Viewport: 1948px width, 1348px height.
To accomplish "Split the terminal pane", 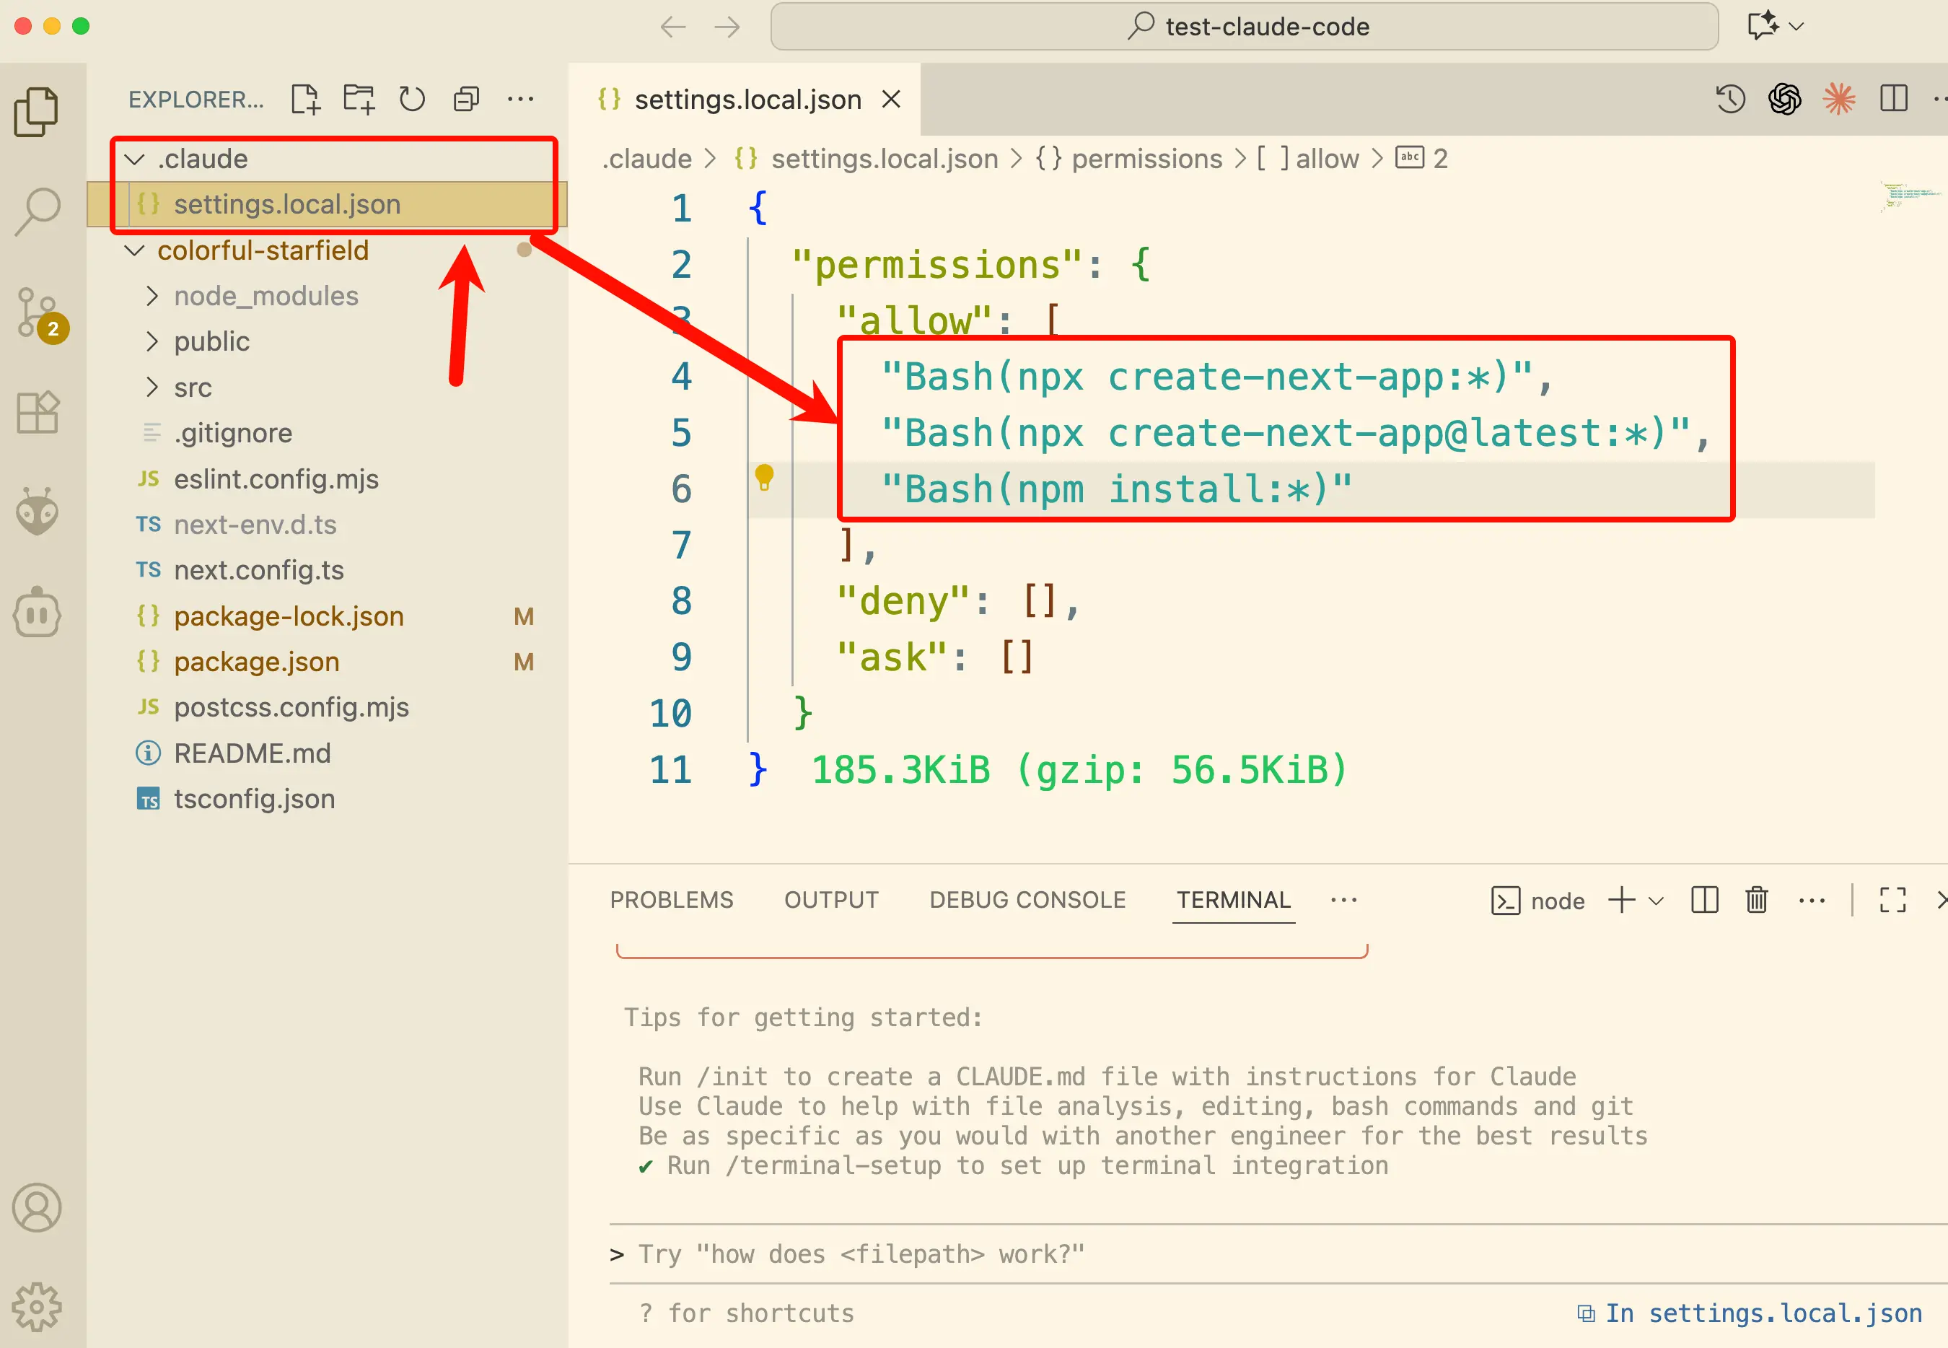I will [1704, 900].
